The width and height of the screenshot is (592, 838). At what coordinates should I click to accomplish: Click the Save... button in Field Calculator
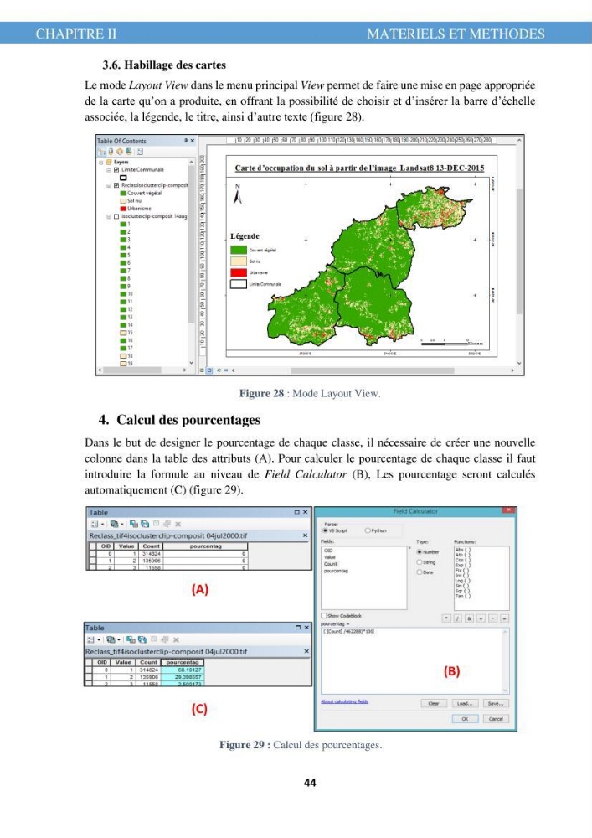coord(496,703)
